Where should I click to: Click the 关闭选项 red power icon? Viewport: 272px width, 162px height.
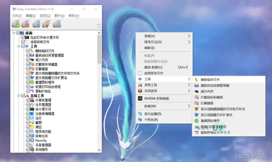point(140,91)
